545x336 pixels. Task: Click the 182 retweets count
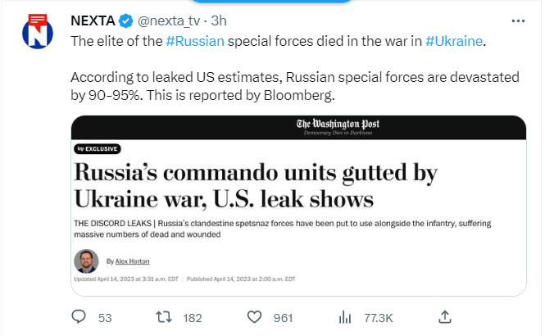(193, 318)
